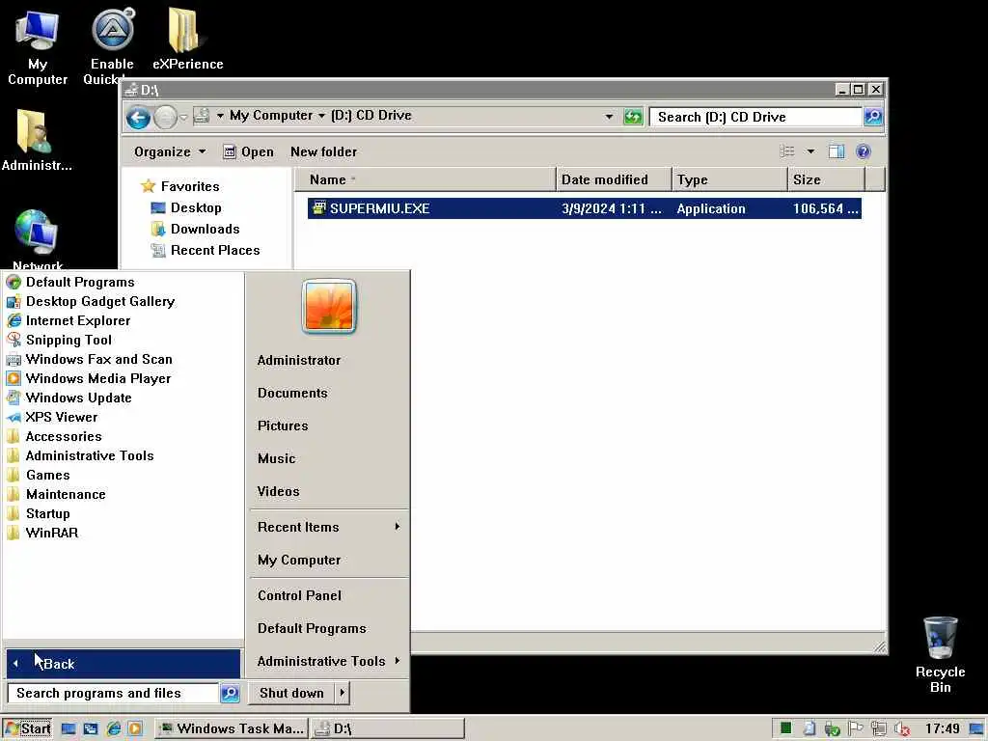Open My Computer desktop icon
This screenshot has height=741, width=988.
tap(38, 47)
